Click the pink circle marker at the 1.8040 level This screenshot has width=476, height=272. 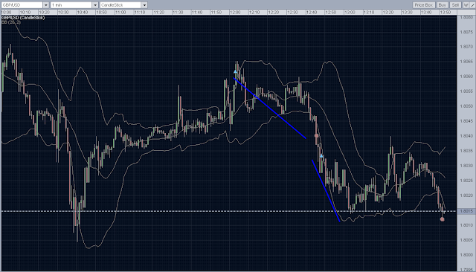click(316, 135)
